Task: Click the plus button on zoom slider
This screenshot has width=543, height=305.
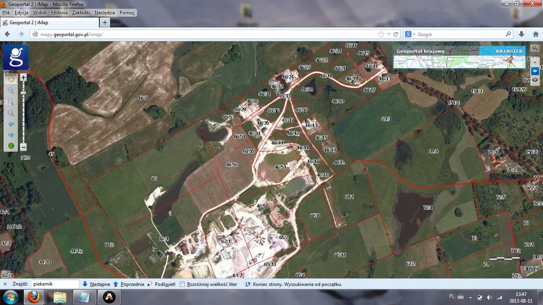Action: (23, 78)
